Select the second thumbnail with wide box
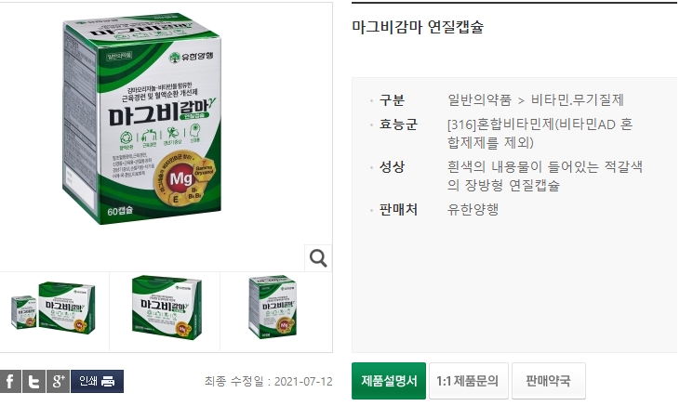Viewport: 680px width, 406px height. pyautogui.click(x=167, y=308)
